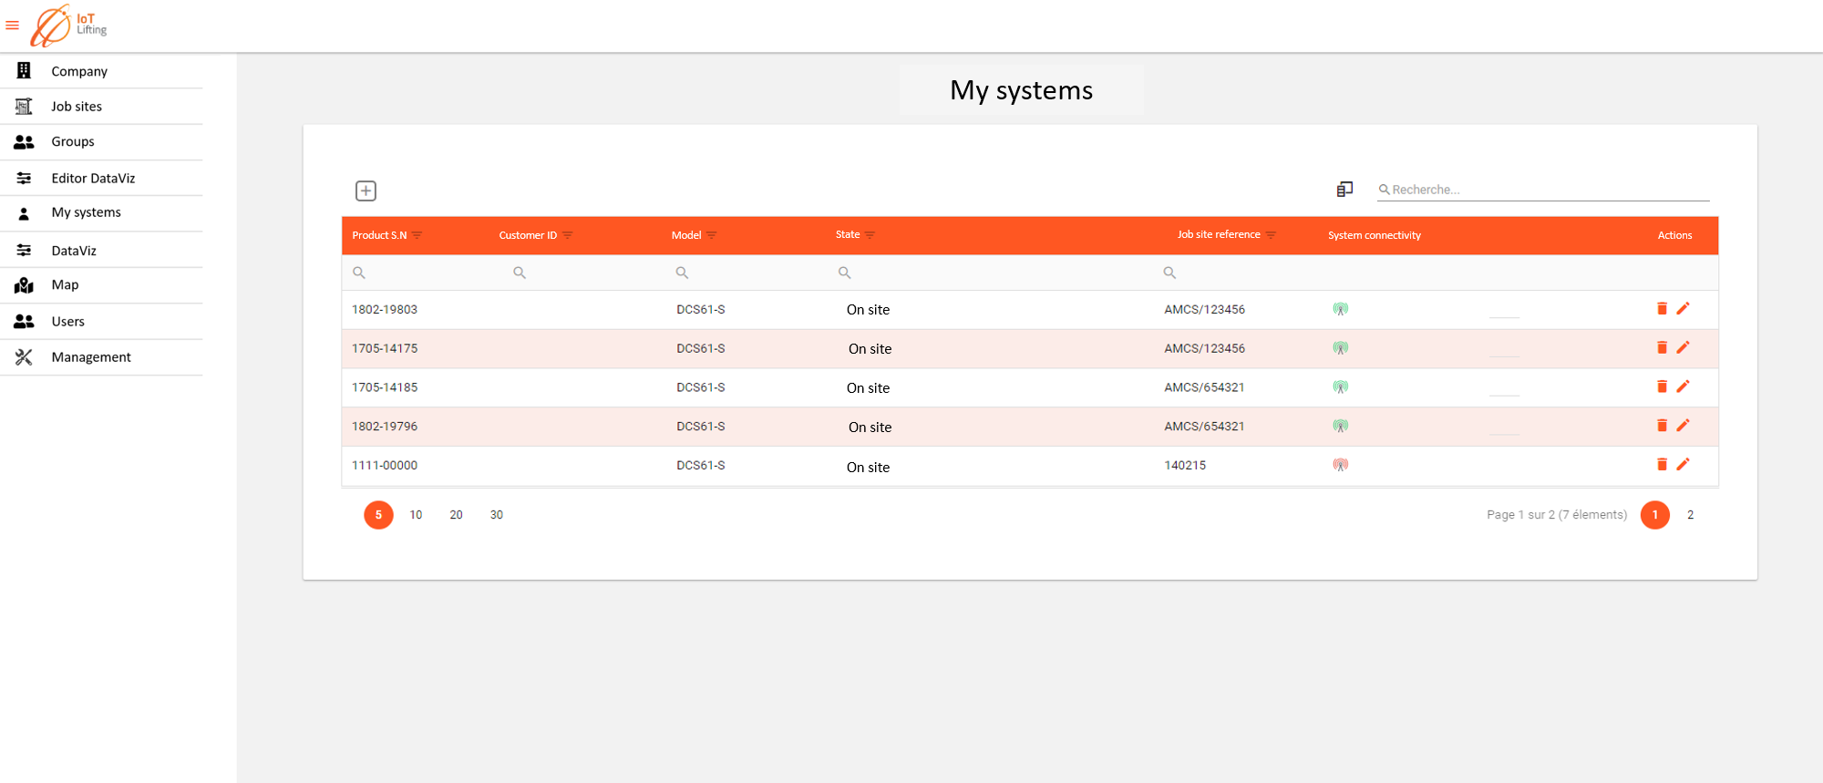
Task: Click the Company building icon
Action: pyautogui.click(x=24, y=70)
